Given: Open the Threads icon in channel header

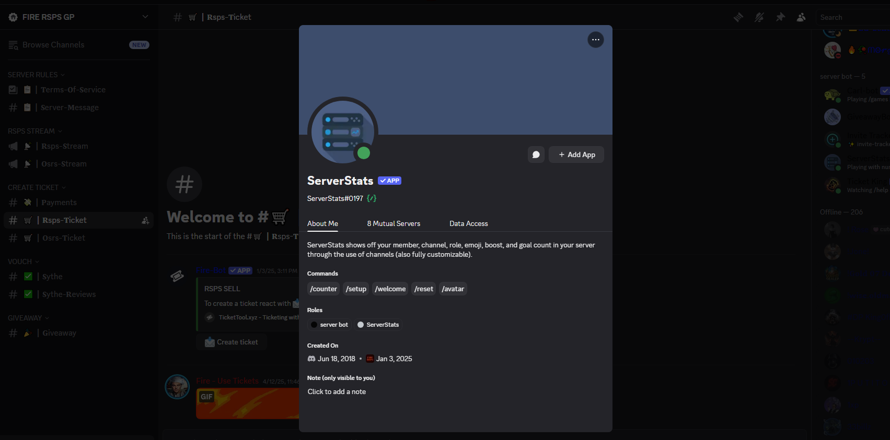Looking at the screenshot, I should point(738,17).
